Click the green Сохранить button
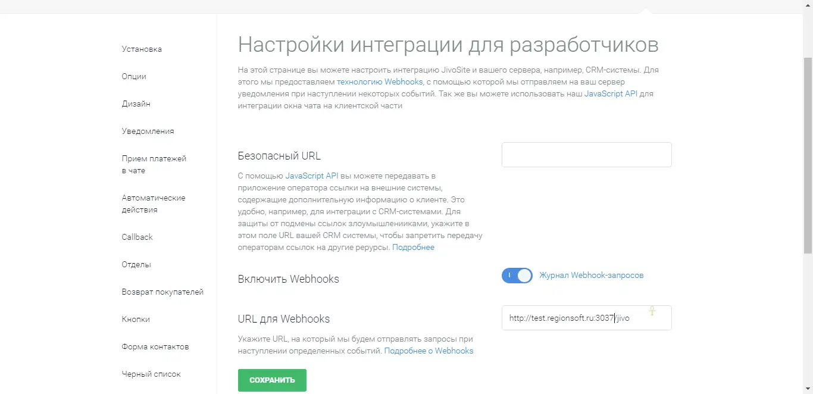 pos(272,380)
